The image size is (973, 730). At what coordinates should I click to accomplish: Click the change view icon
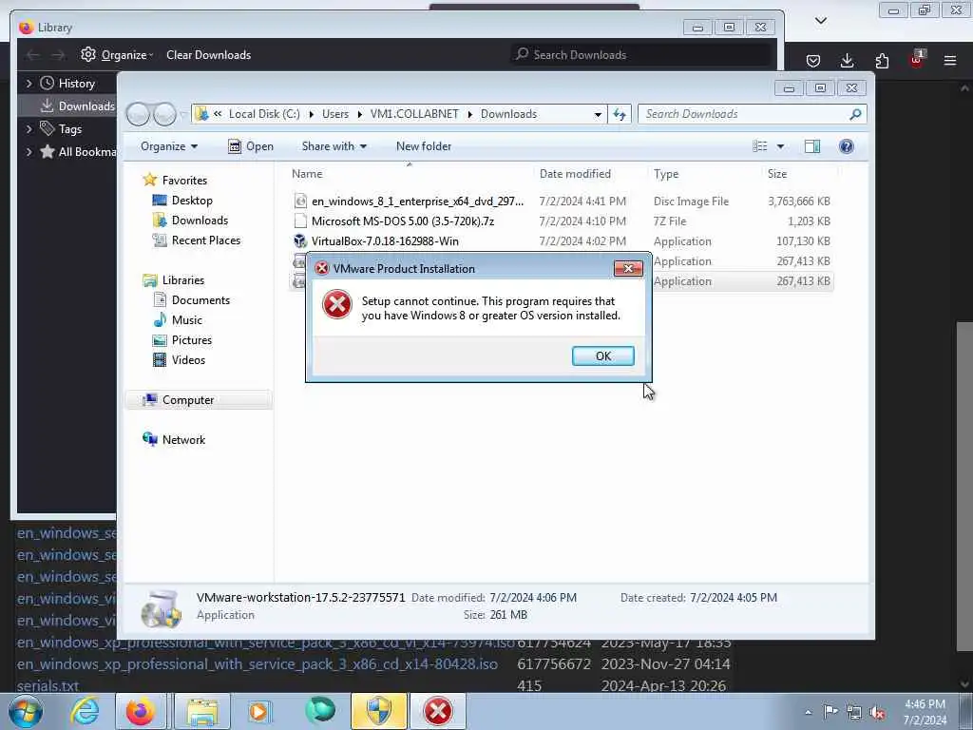760,146
